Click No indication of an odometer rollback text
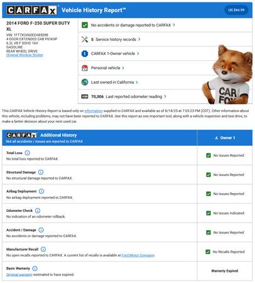Screen dimensions: 255x283 tap(36, 216)
